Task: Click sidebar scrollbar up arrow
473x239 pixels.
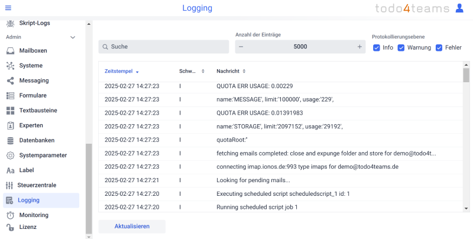Action: (89, 24)
